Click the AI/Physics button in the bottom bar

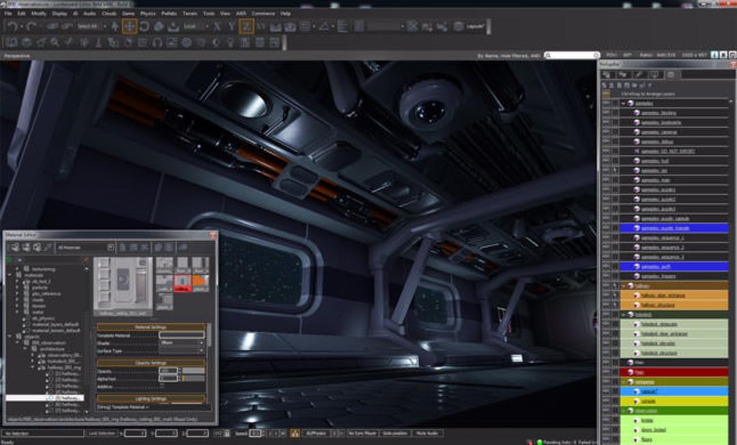(x=317, y=433)
